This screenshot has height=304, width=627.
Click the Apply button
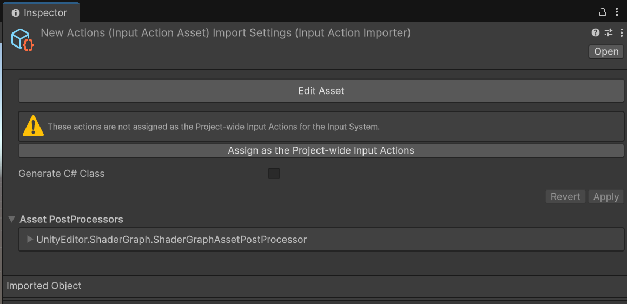[606, 197]
